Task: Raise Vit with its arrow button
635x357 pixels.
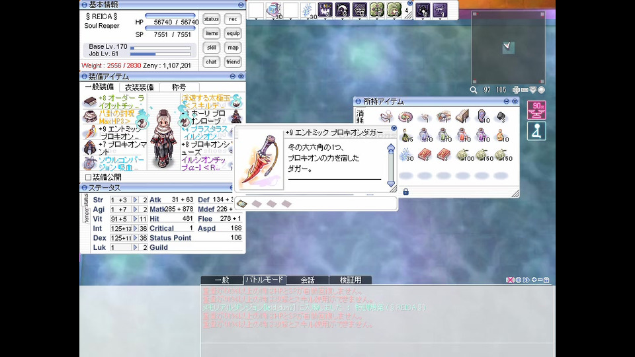Action: coord(135,219)
